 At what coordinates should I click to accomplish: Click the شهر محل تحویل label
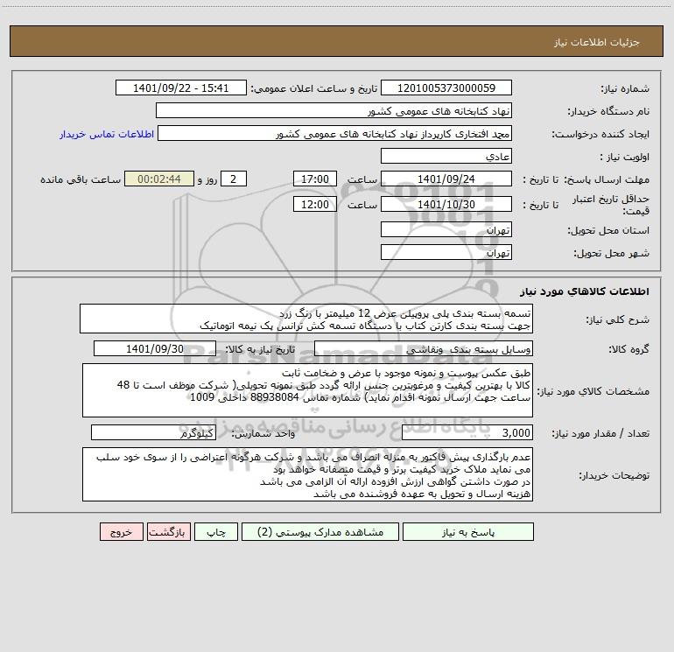pos(611,254)
